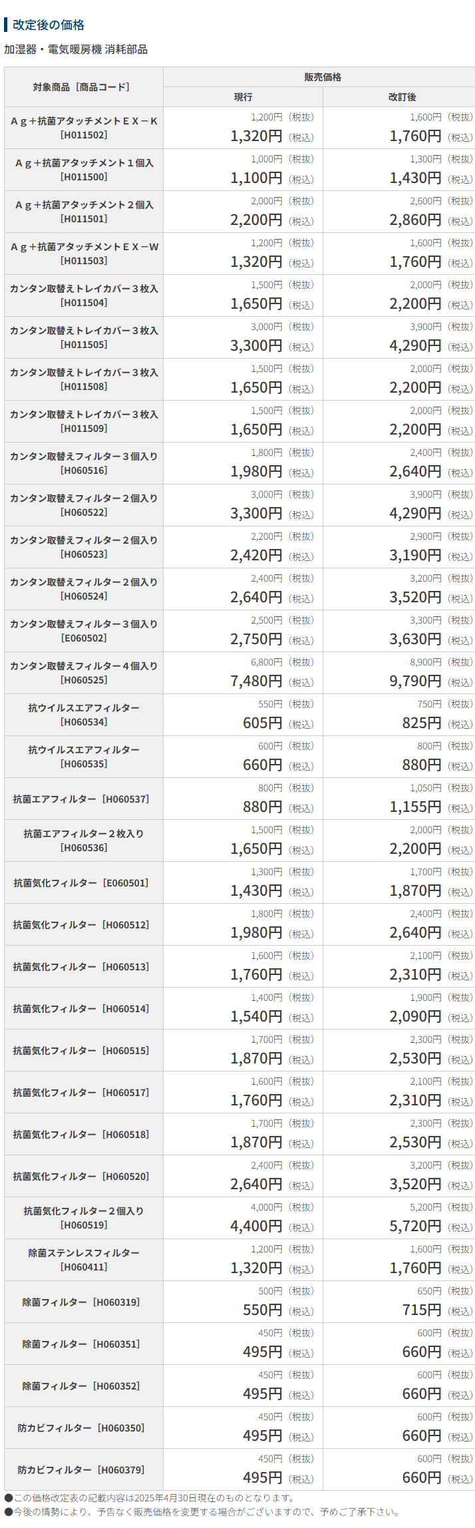Click the 加湿器・電気暖房機 消耗部品 subtitle

pyautogui.click(x=76, y=49)
